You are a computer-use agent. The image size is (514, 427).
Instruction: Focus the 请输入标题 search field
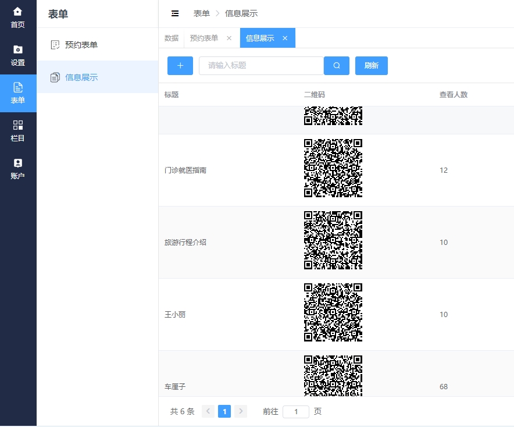(x=261, y=66)
